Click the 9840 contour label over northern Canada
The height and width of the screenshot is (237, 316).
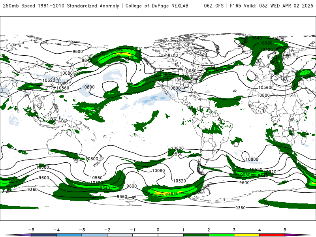coord(170,56)
